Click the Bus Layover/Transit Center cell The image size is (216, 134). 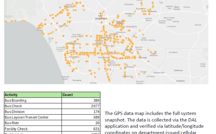point(26,118)
